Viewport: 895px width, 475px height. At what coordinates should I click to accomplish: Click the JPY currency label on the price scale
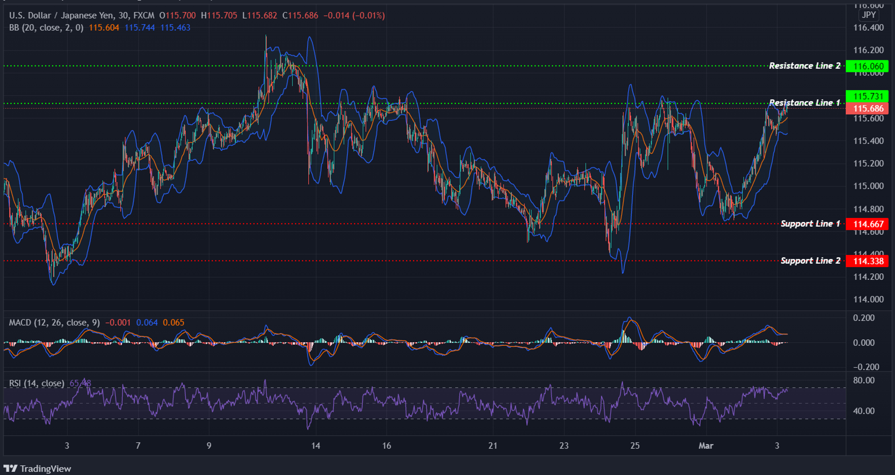tap(868, 15)
